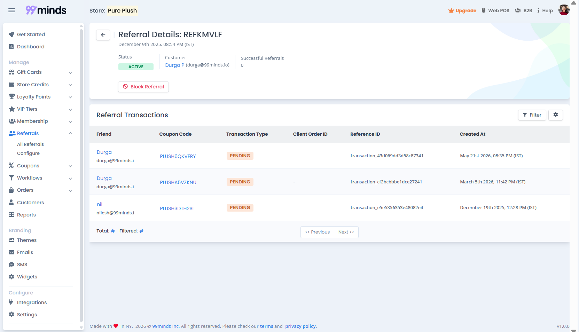Click the SMS chat bubble icon

point(11,264)
